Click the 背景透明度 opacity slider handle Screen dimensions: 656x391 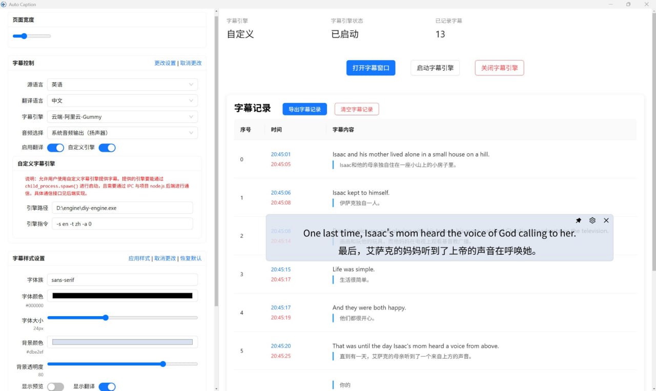click(163, 364)
